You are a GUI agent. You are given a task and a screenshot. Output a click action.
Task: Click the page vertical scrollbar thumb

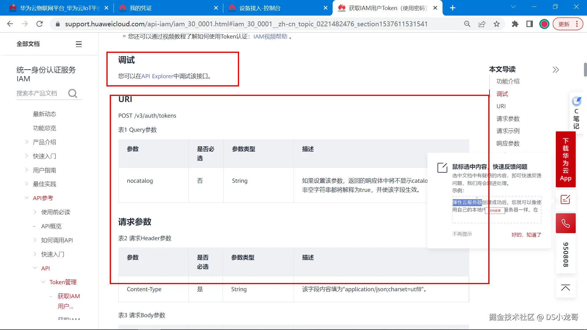[x=585, y=70]
